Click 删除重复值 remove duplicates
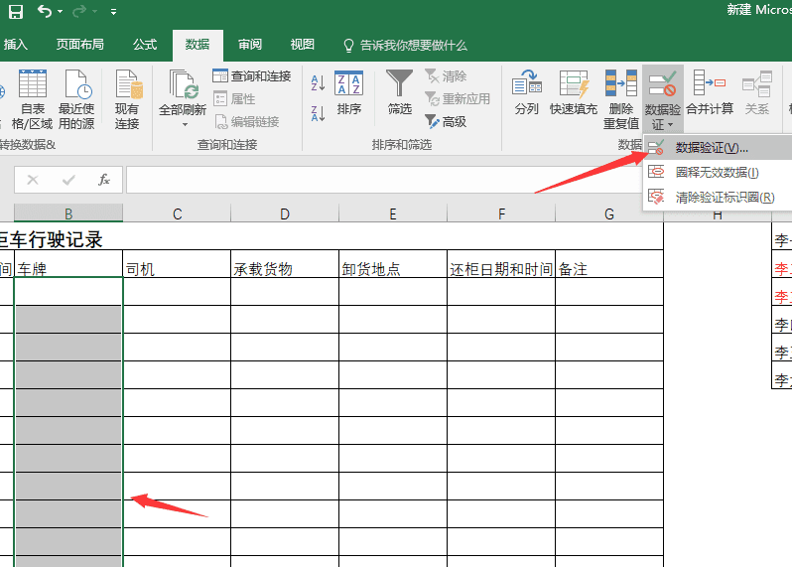Image resolution: width=792 pixels, height=567 pixels. [x=621, y=99]
